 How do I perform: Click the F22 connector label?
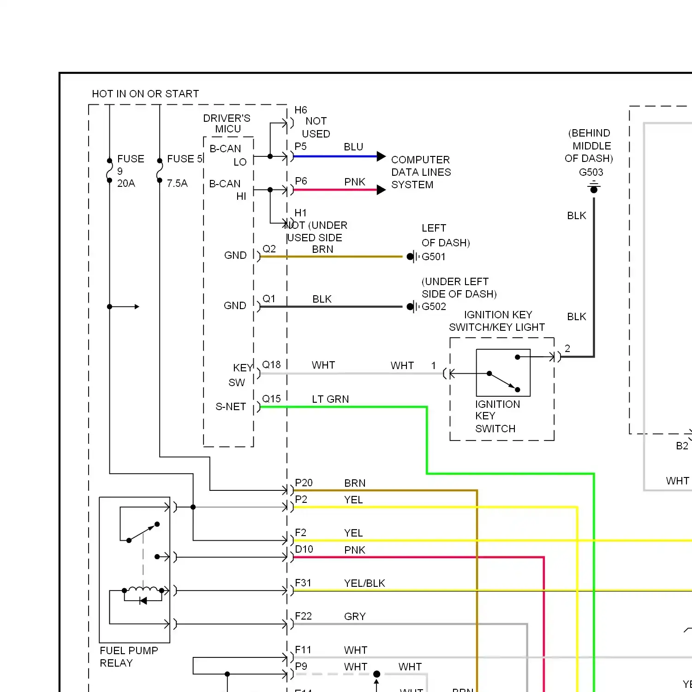[x=304, y=616]
